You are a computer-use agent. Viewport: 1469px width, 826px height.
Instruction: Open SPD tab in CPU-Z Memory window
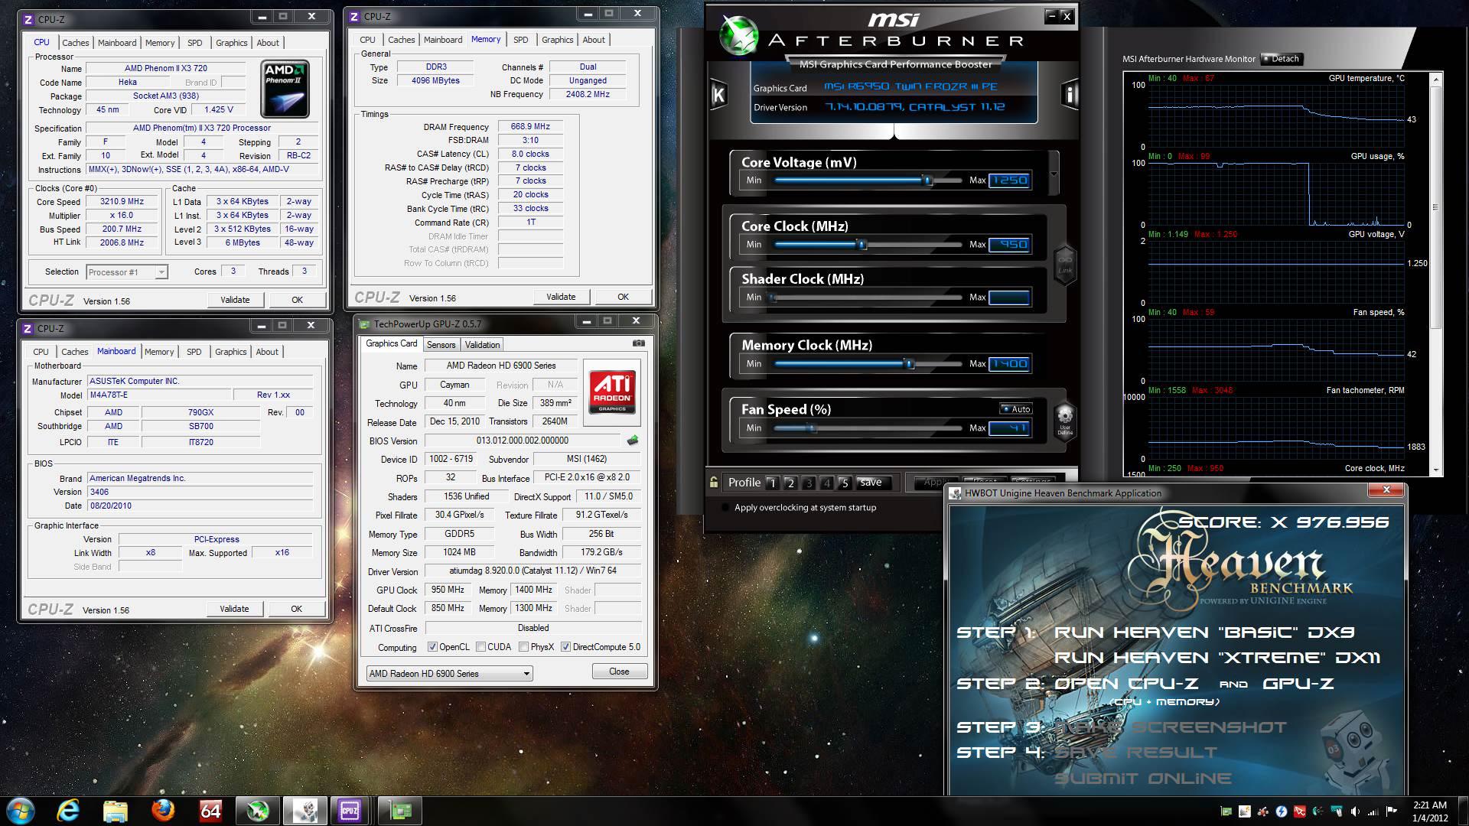(521, 40)
